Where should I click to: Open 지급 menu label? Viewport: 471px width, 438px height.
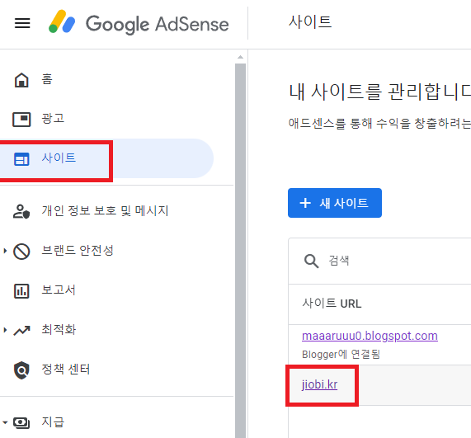53,422
